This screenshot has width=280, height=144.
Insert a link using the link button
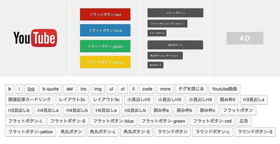[31, 89]
